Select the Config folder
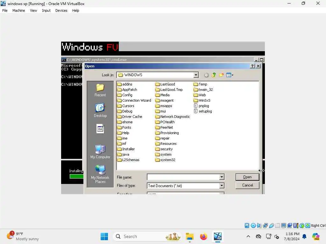The width and height of the screenshot is (326, 244). coord(125,95)
